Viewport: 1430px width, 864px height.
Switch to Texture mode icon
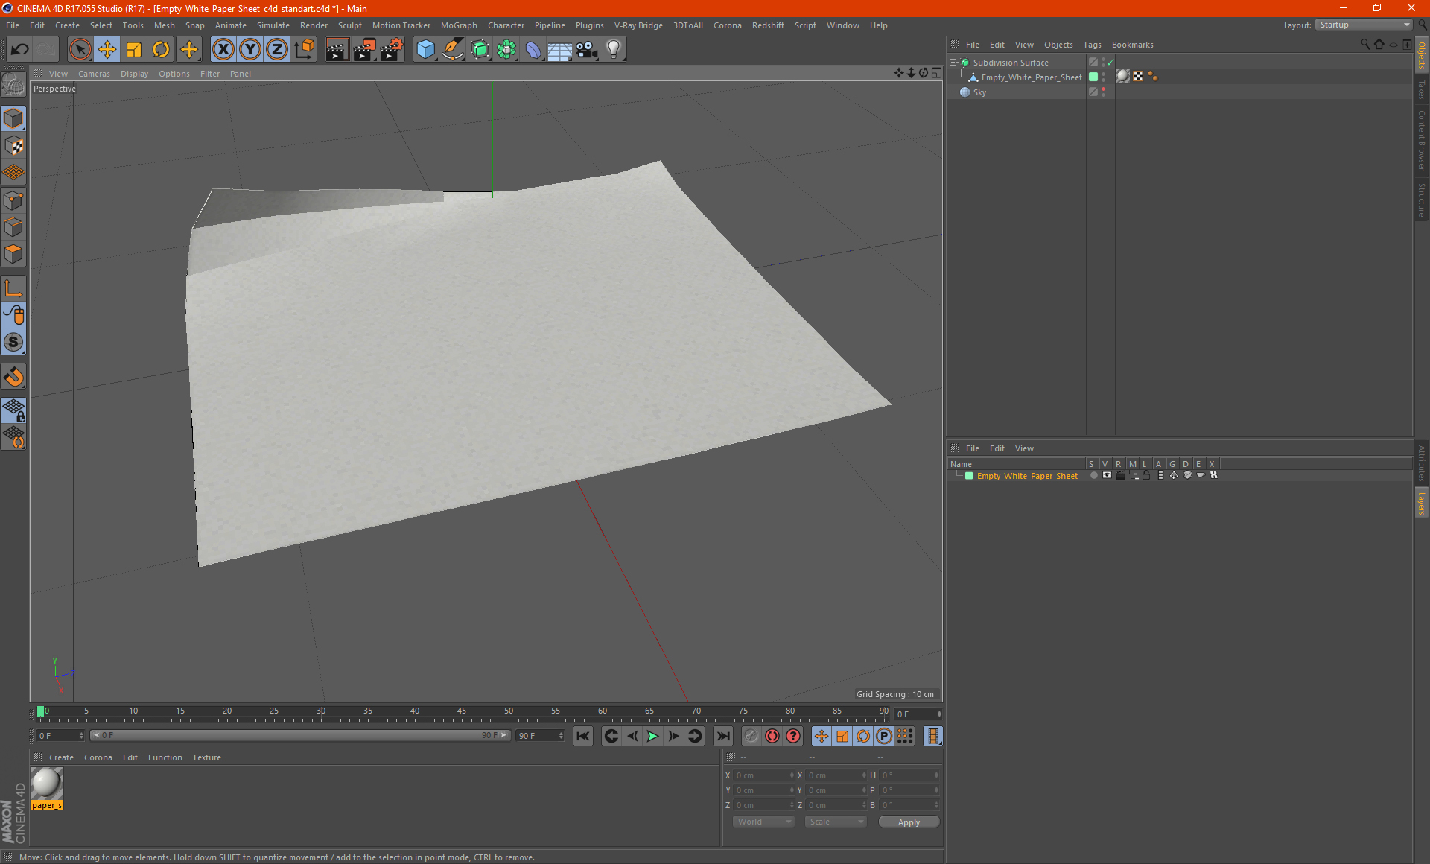pyautogui.click(x=13, y=146)
